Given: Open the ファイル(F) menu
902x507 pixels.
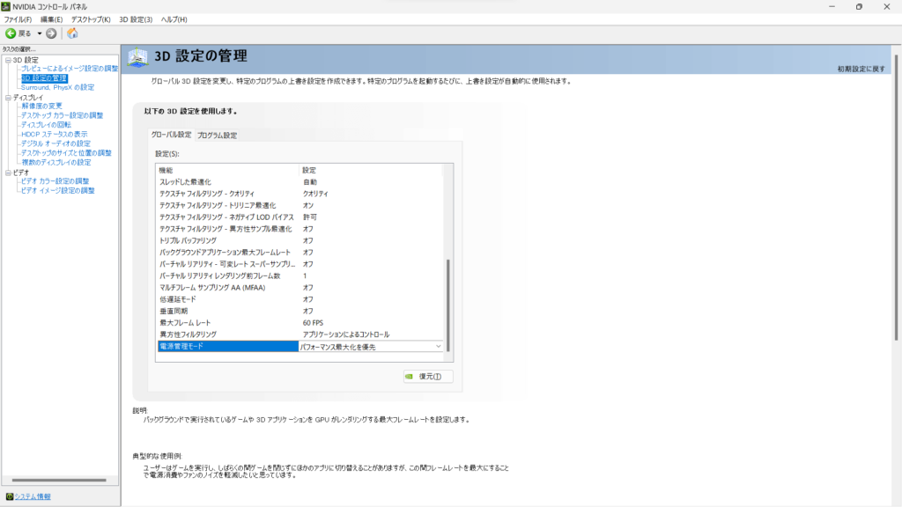Looking at the screenshot, I should [x=18, y=19].
